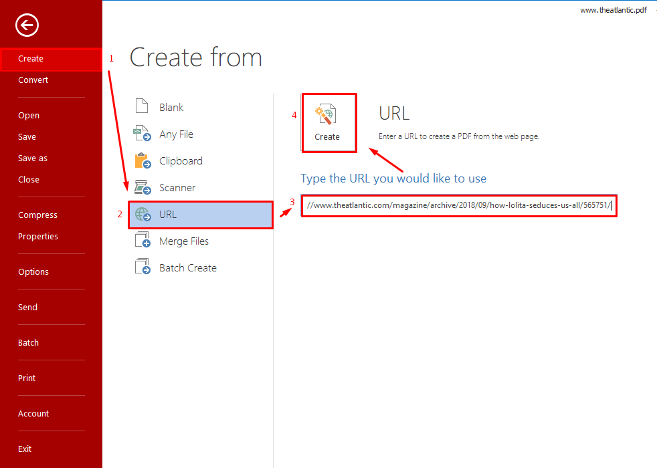Click the 'Create from' page heading
The image size is (657, 468).
(196, 57)
